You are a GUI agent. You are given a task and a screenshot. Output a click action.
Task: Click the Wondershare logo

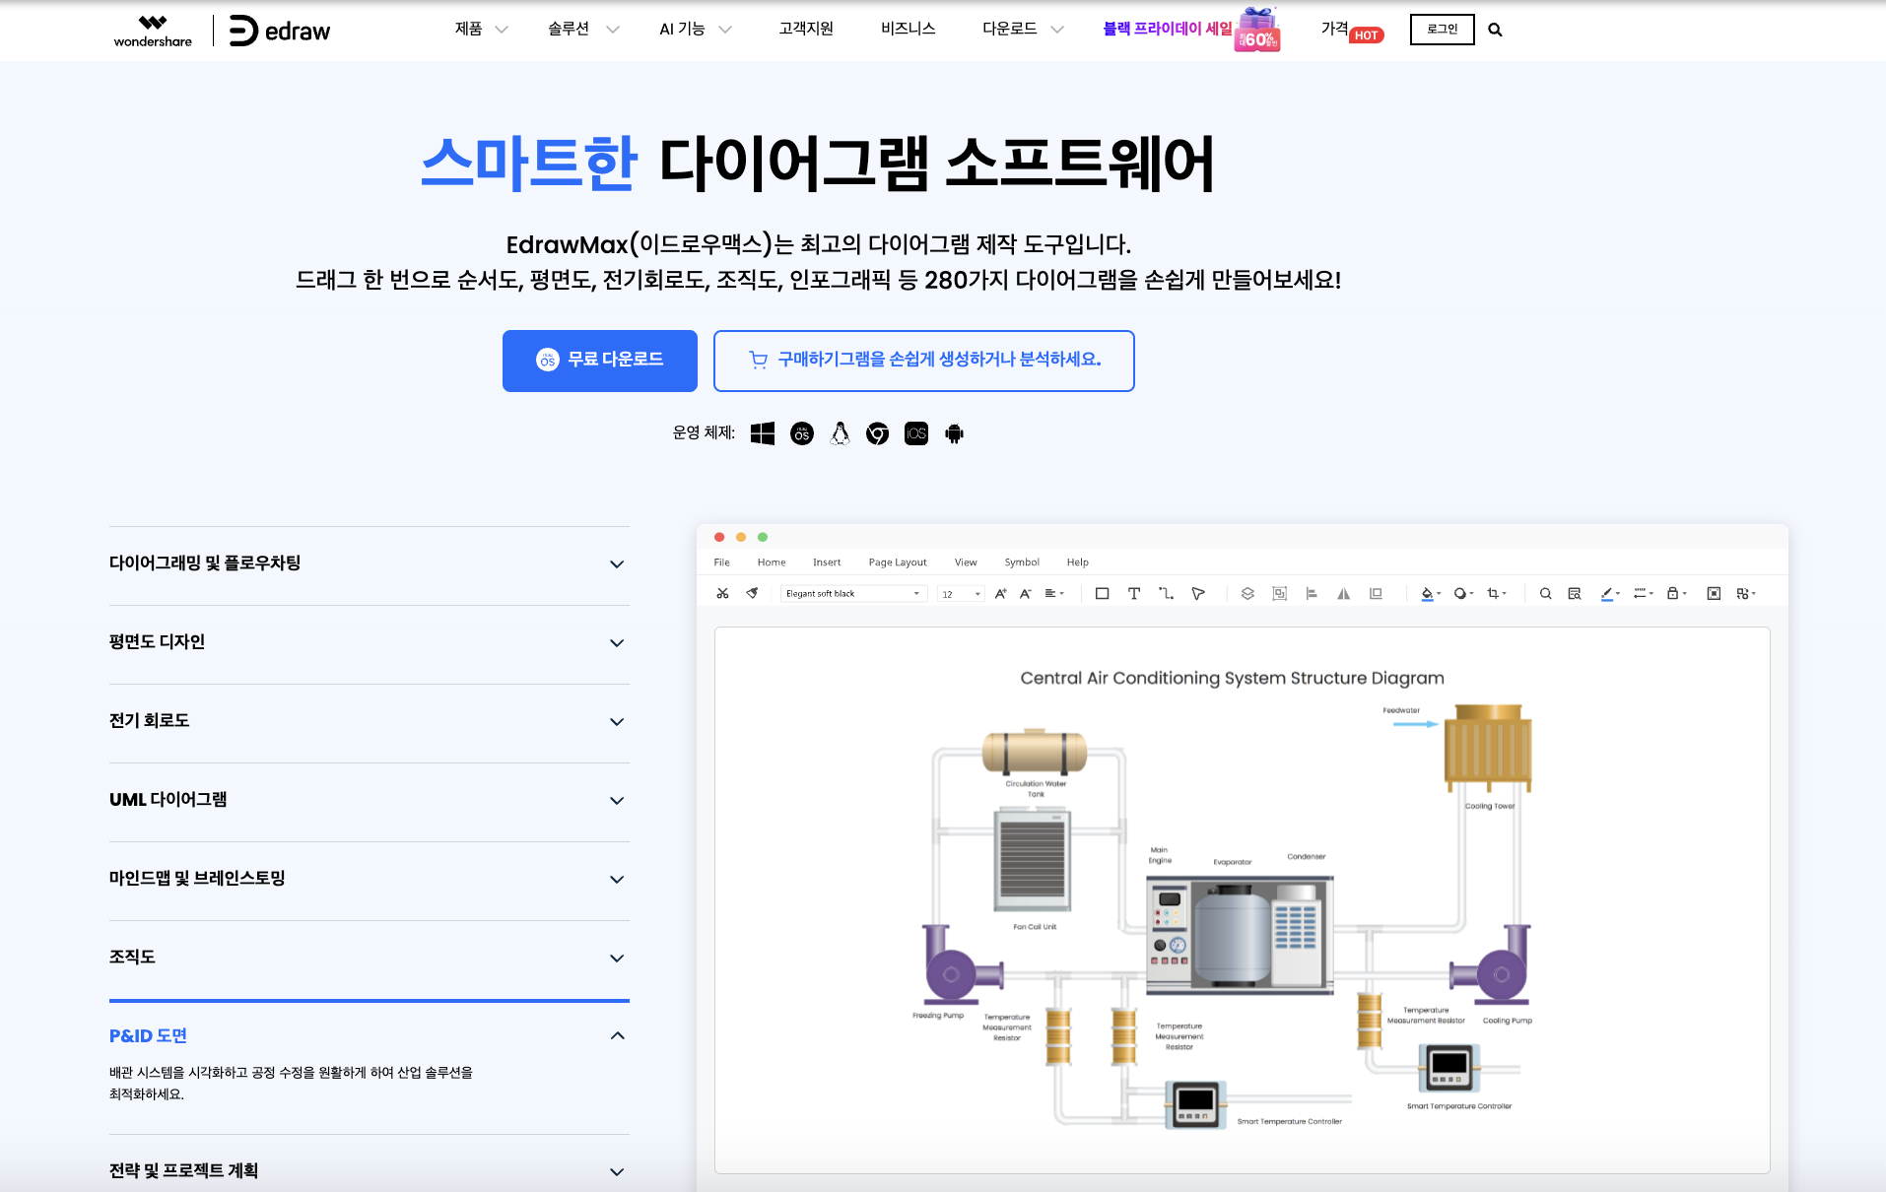click(x=153, y=32)
